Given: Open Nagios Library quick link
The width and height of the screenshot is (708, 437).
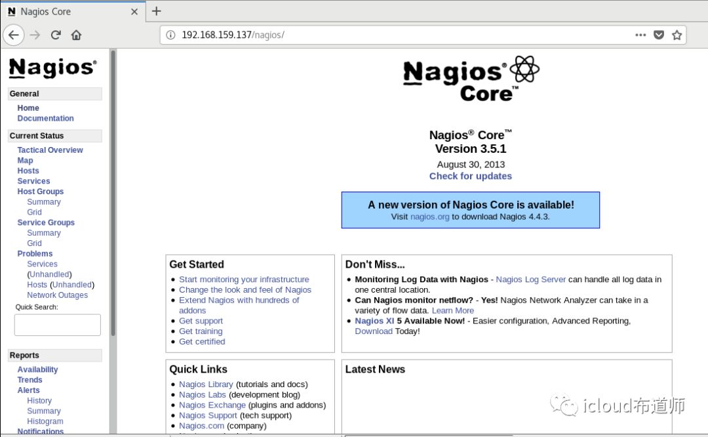Looking at the screenshot, I should click(x=206, y=385).
